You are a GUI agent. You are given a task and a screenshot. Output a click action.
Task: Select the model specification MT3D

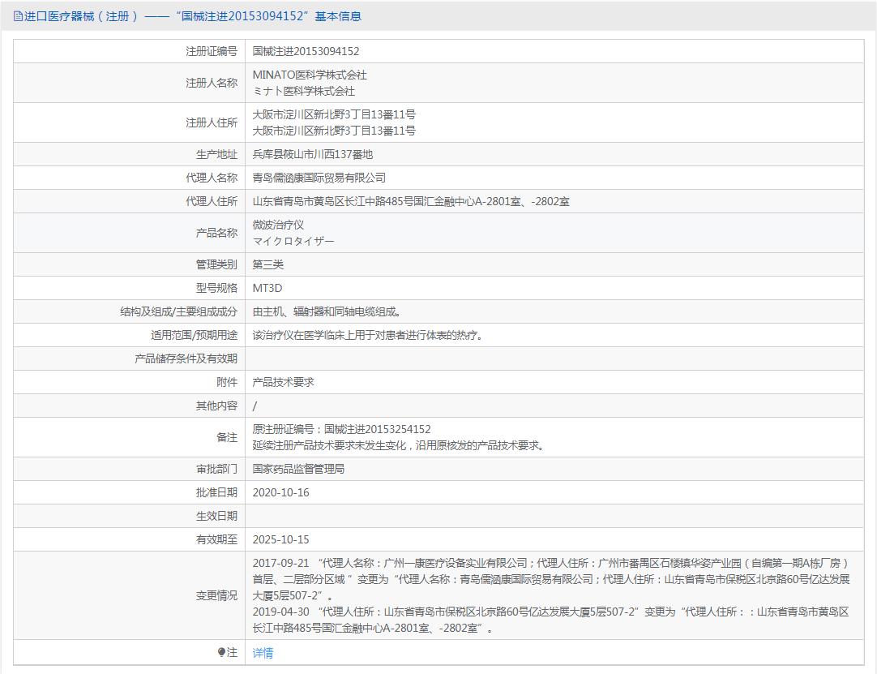click(267, 288)
